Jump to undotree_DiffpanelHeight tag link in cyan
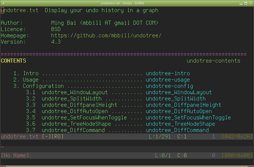254x167 pixels. click(x=183, y=105)
